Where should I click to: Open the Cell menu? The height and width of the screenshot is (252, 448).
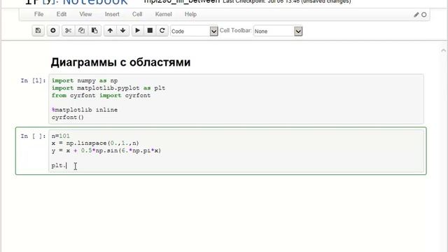point(137,14)
